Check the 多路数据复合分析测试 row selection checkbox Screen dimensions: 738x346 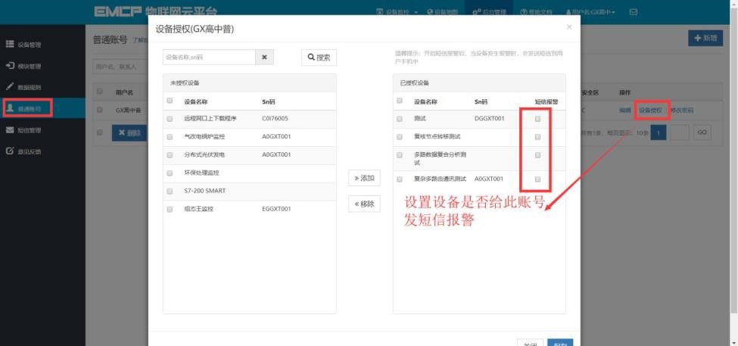click(x=400, y=155)
